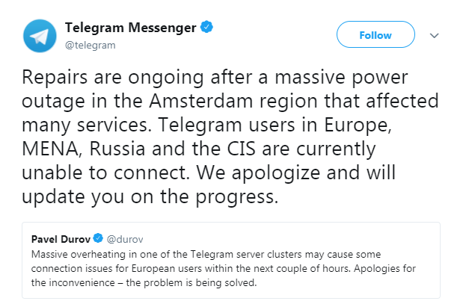The width and height of the screenshot is (469, 304).
Task: Open the tweet options chevron menu
Action: [435, 35]
